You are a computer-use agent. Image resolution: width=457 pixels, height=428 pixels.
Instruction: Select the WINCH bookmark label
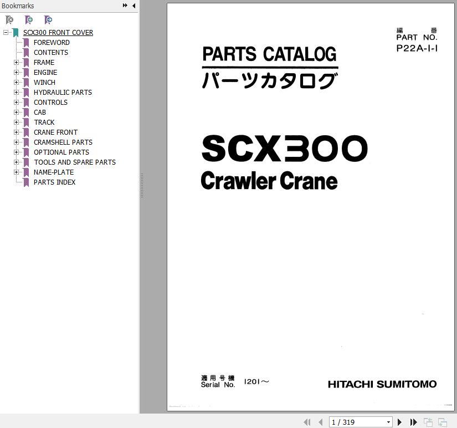coord(44,82)
